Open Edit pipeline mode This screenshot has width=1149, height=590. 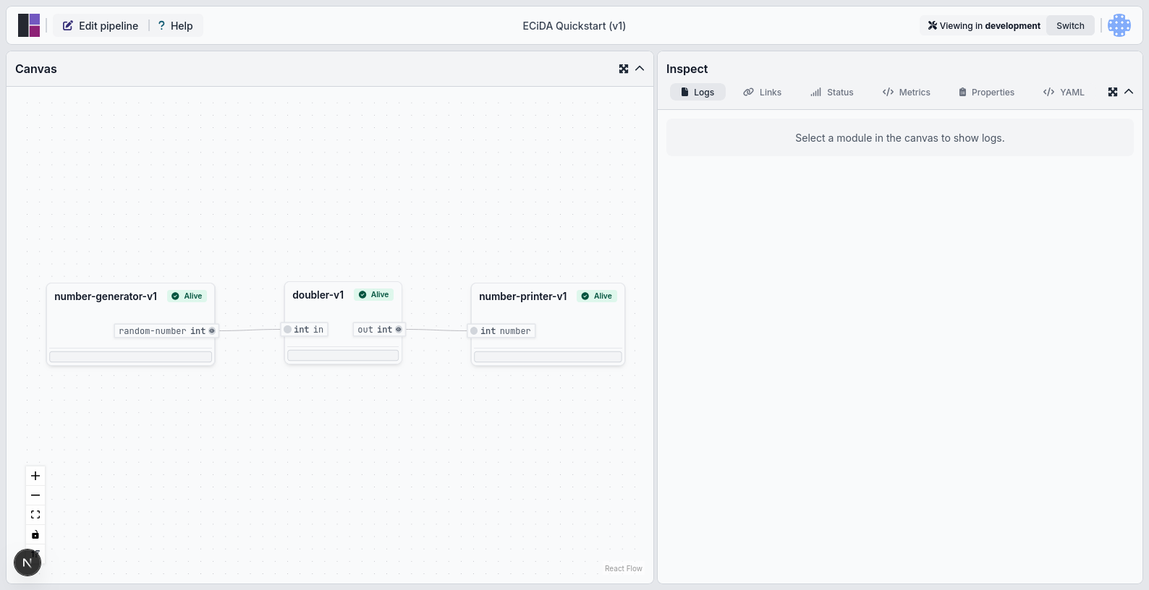(101, 25)
